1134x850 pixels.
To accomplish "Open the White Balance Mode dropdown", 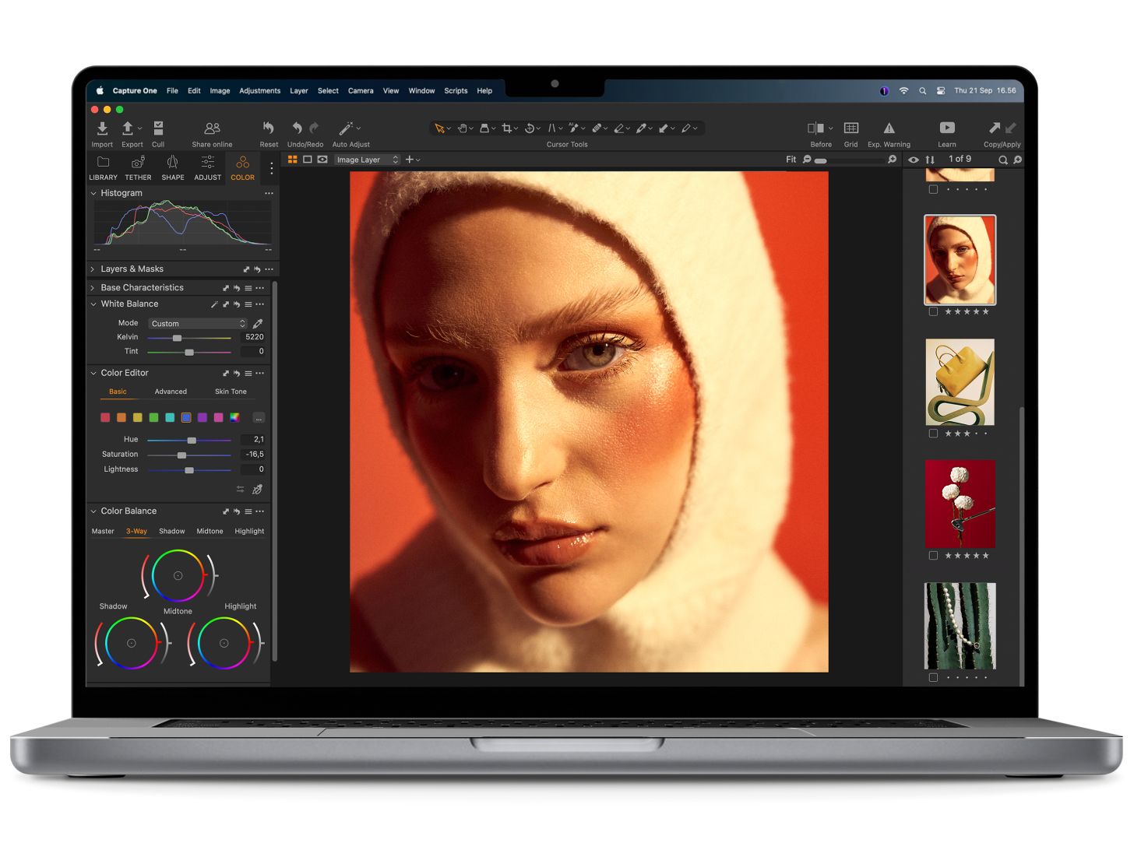I will tap(198, 324).
